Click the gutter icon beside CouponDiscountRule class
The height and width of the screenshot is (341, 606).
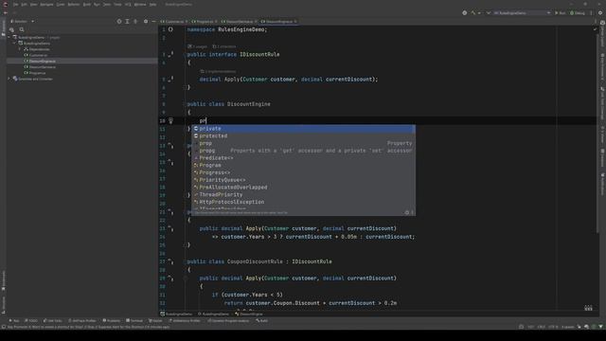click(170, 261)
